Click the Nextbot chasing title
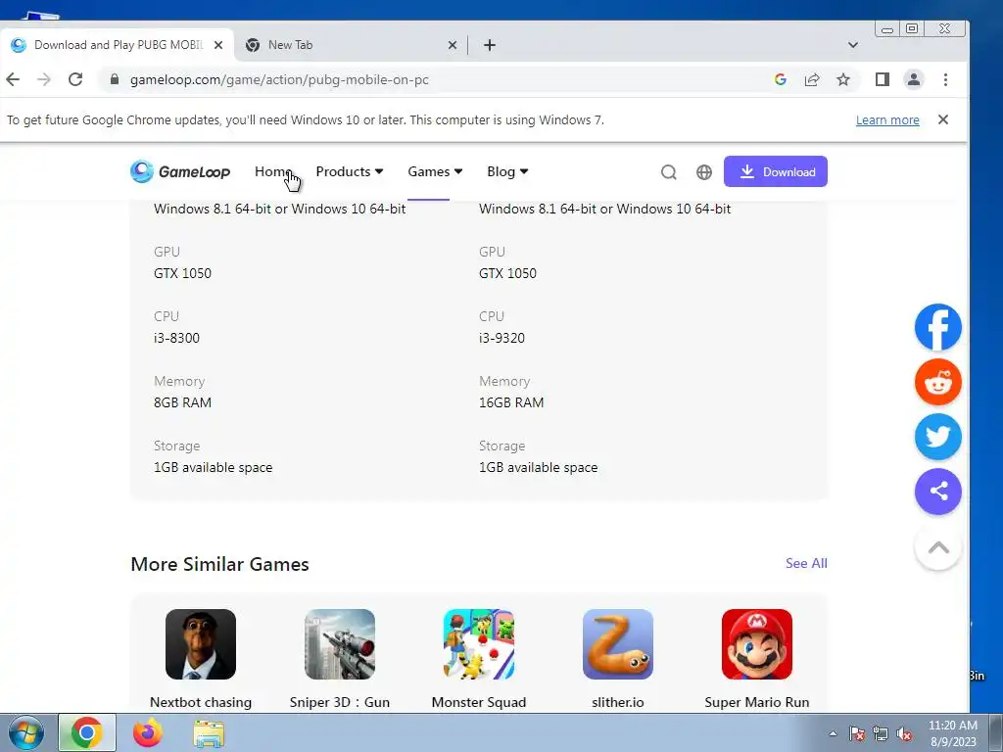The height and width of the screenshot is (752, 1003). click(x=200, y=702)
